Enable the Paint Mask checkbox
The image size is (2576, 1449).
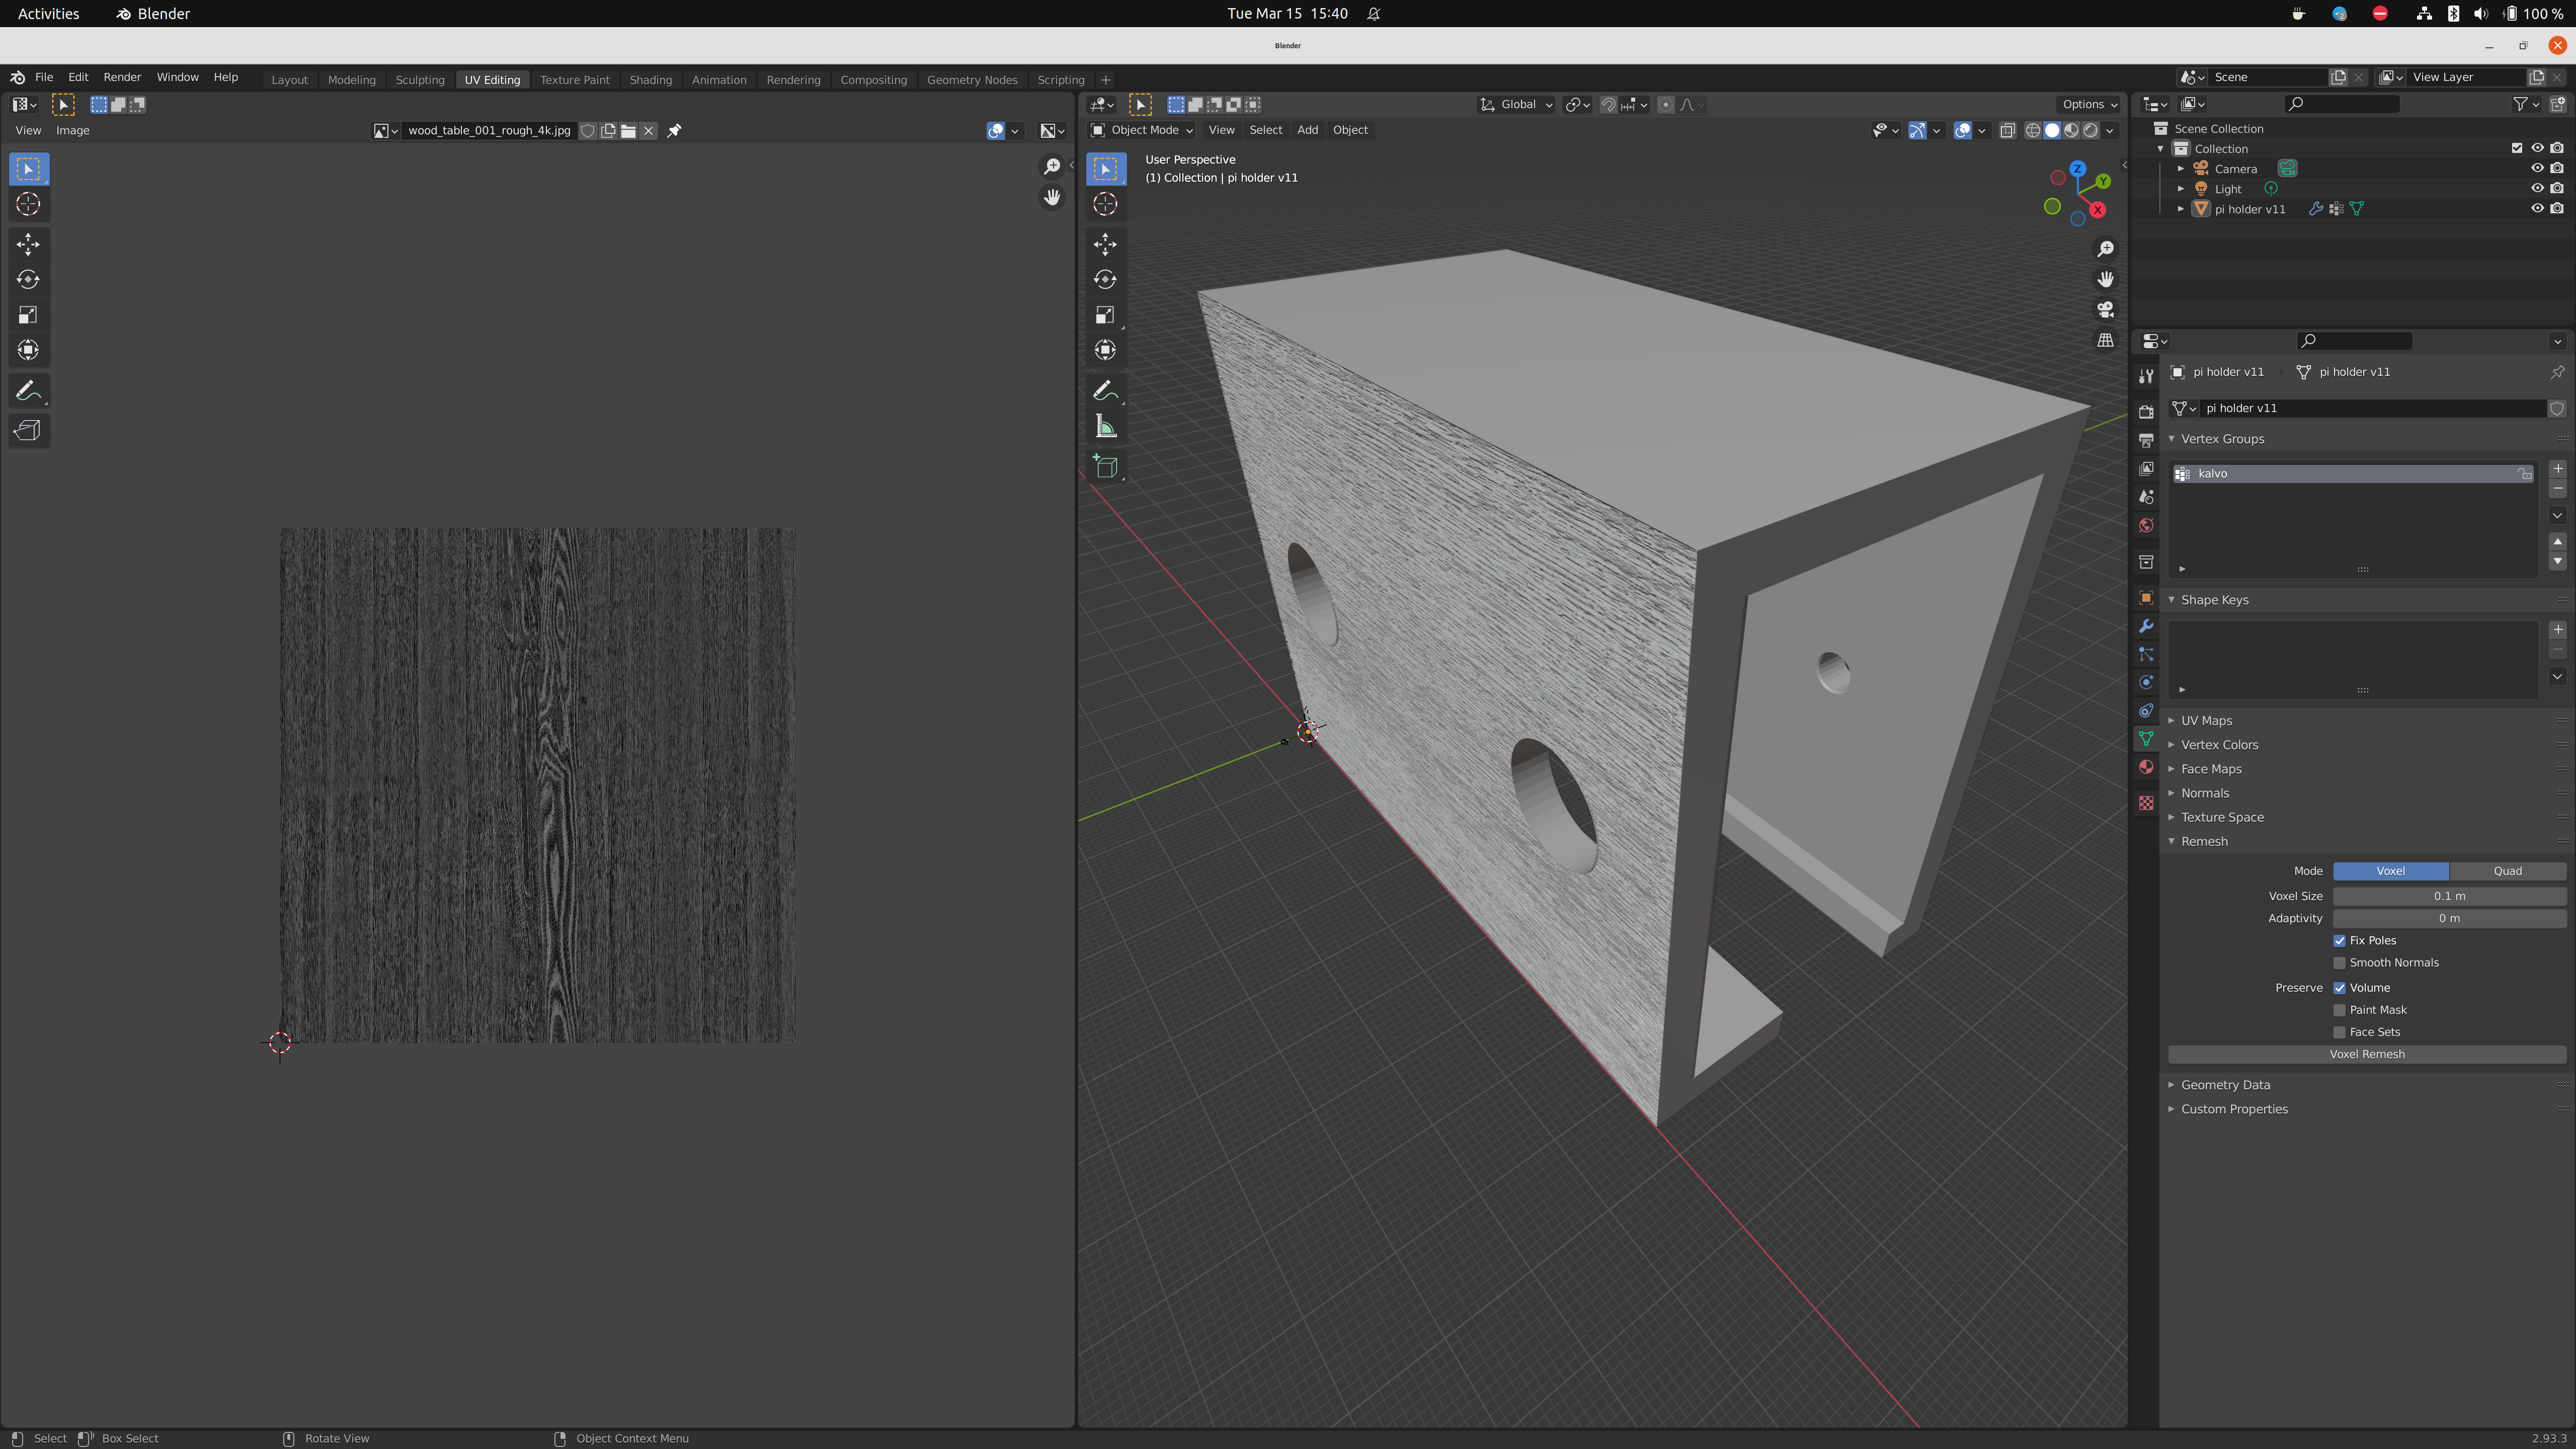pyautogui.click(x=2339, y=1010)
